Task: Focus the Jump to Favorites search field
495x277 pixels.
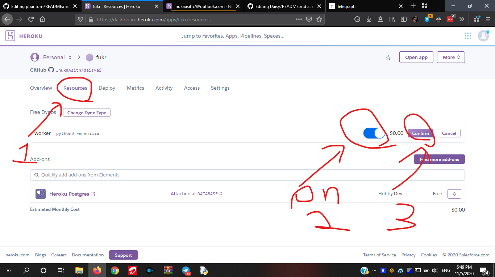Action: (247, 36)
